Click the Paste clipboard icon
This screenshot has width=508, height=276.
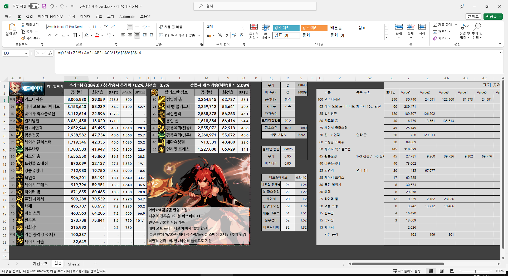point(12,27)
